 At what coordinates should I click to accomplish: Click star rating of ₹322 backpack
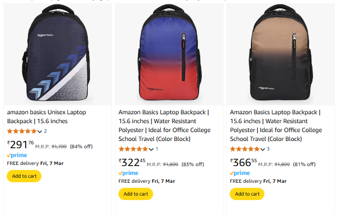point(133,149)
